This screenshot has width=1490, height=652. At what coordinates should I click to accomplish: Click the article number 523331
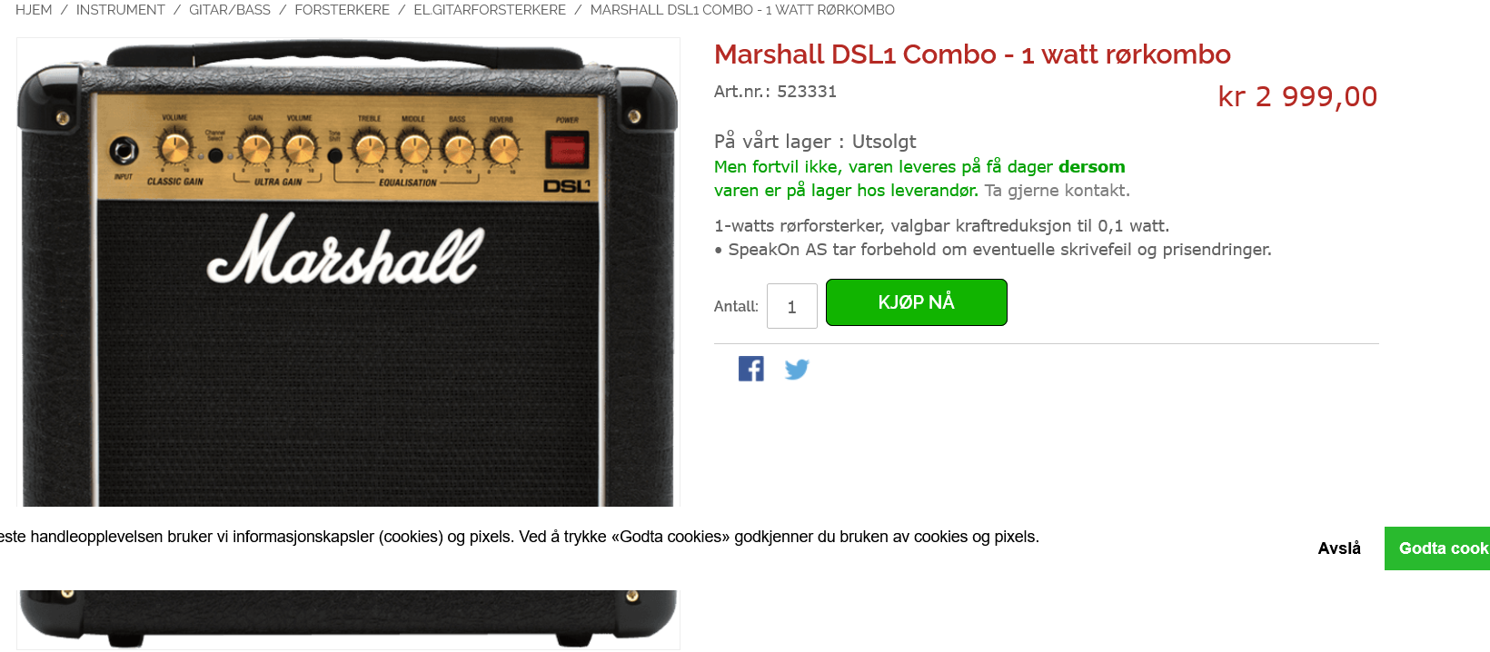(807, 92)
